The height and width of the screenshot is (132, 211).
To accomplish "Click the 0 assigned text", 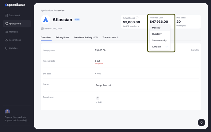I will point(181,25).
